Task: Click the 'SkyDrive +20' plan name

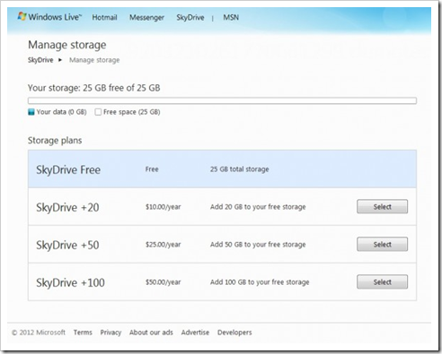Action: 67,207
